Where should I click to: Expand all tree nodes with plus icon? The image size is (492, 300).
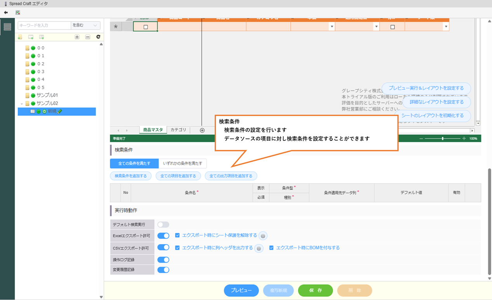[x=77, y=37]
